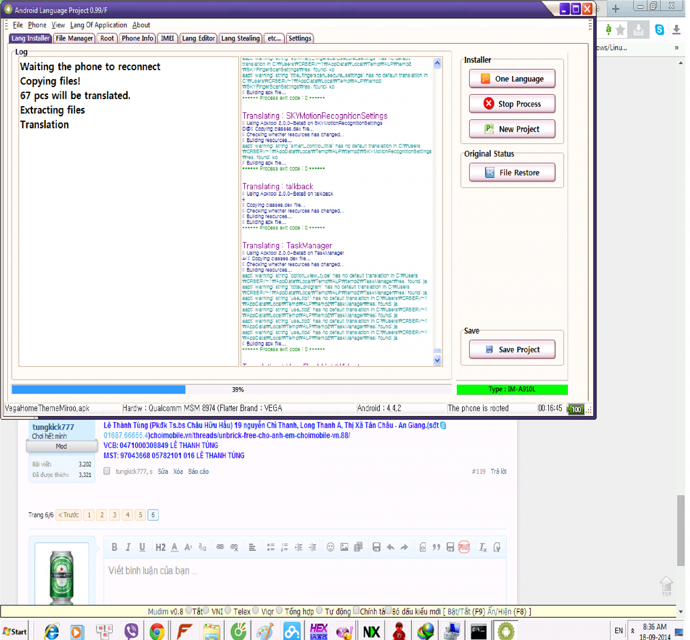Click Stop Process button
690x640 pixels.
pos(512,103)
